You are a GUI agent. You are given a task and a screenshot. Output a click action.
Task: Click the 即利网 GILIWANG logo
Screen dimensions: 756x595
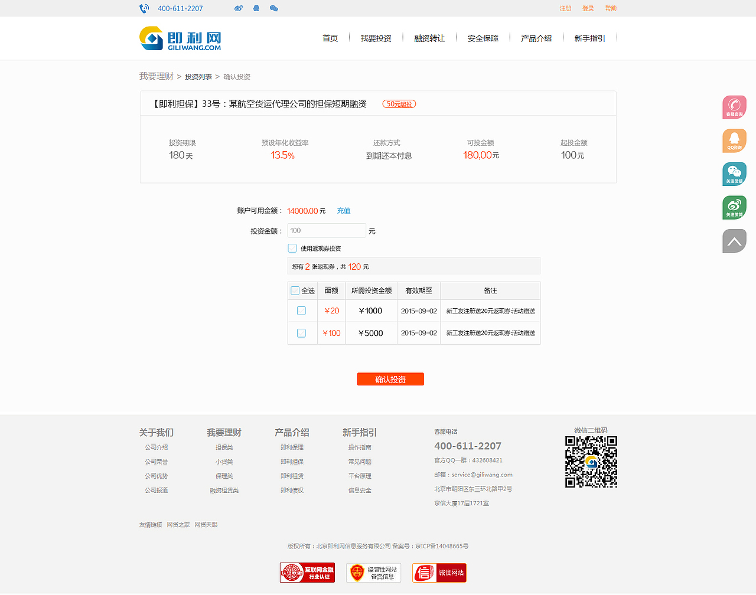(180, 38)
